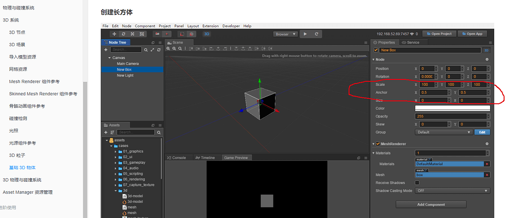Click the play preview button
The height and width of the screenshot is (218, 510).
tap(305, 34)
